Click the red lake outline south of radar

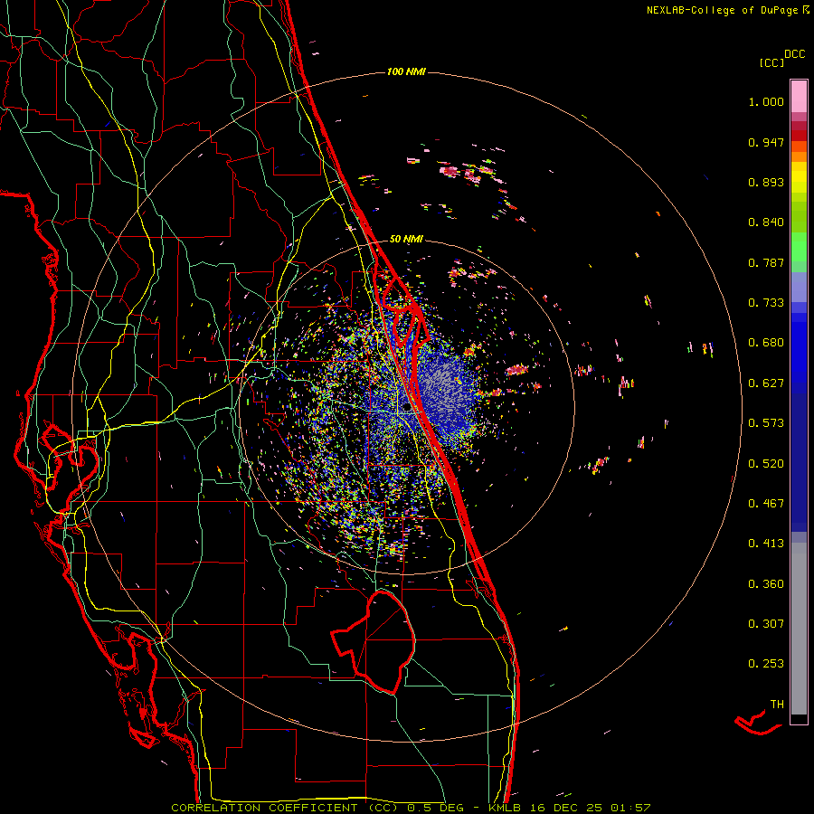(374, 641)
